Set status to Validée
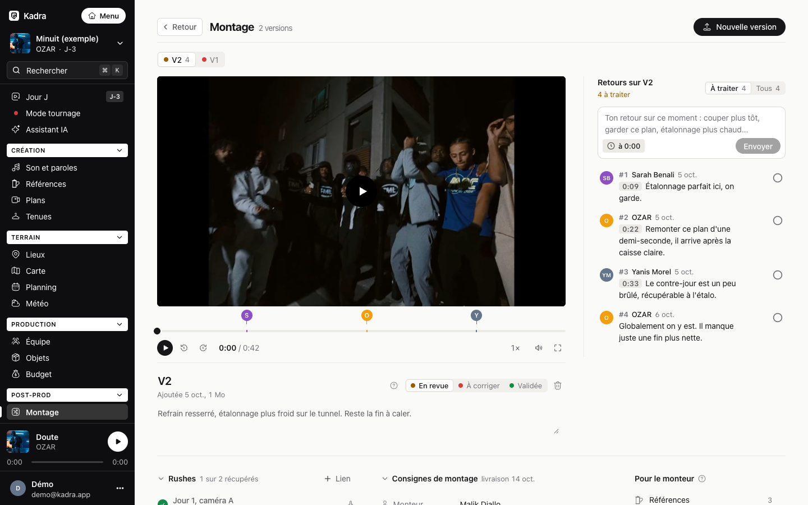Screen dimensions: 808x505 click(x=526, y=385)
